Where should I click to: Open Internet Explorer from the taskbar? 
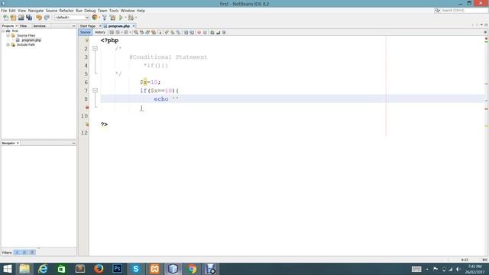(43, 269)
